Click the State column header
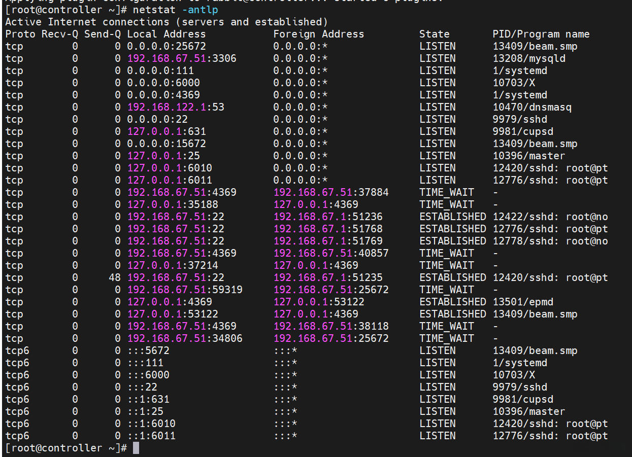This screenshot has height=457, width=632. pyautogui.click(x=435, y=34)
